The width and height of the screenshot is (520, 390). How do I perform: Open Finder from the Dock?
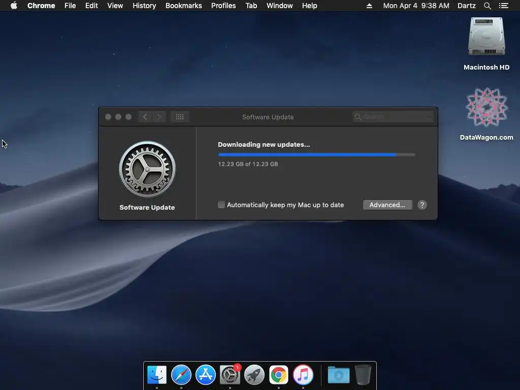tap(157, 375)
